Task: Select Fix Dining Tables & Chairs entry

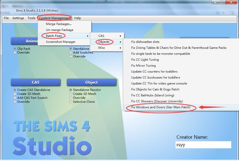Action: coord(181,48)
